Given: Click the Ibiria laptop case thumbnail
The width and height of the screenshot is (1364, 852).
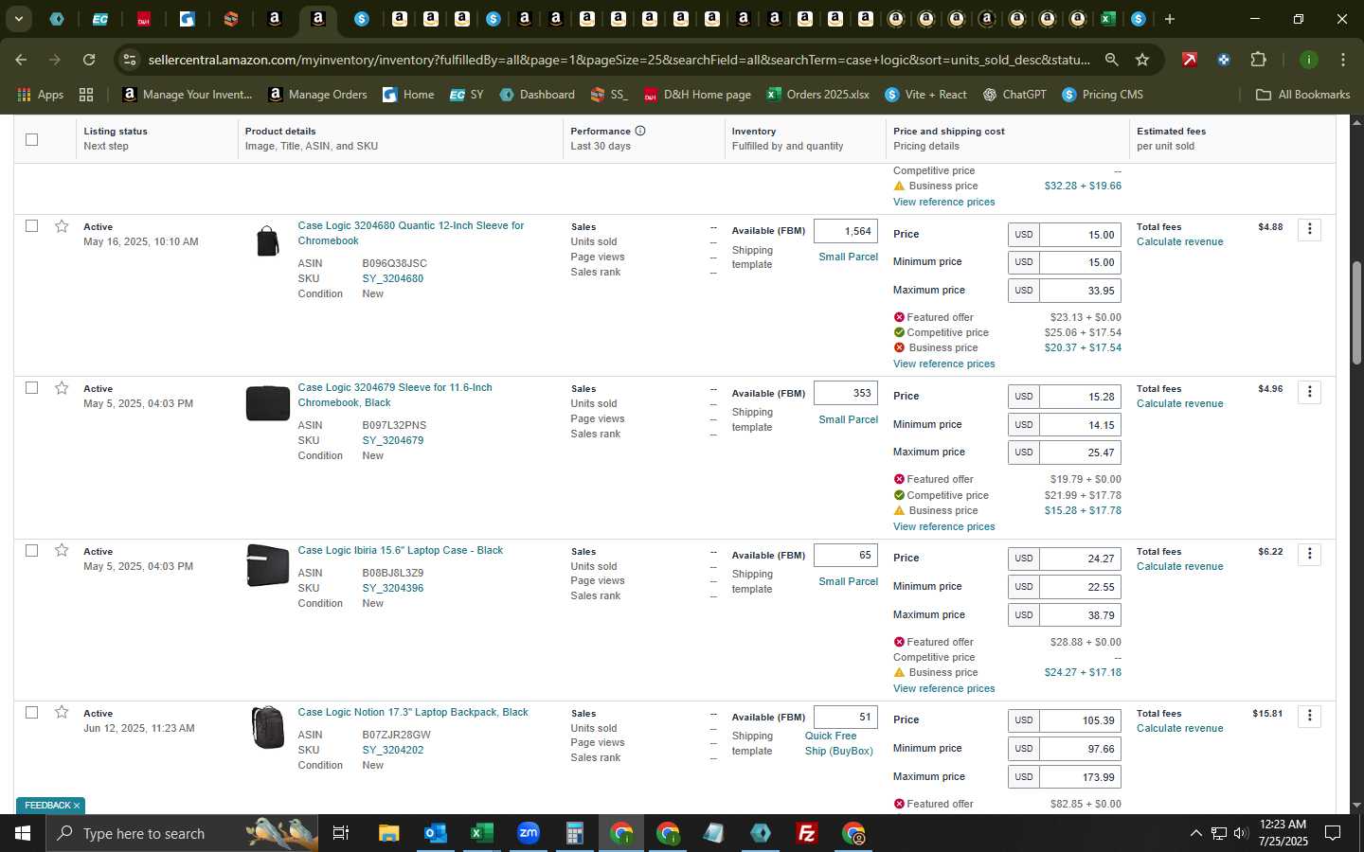Looking at the screenshot, I should coord(268,565).
